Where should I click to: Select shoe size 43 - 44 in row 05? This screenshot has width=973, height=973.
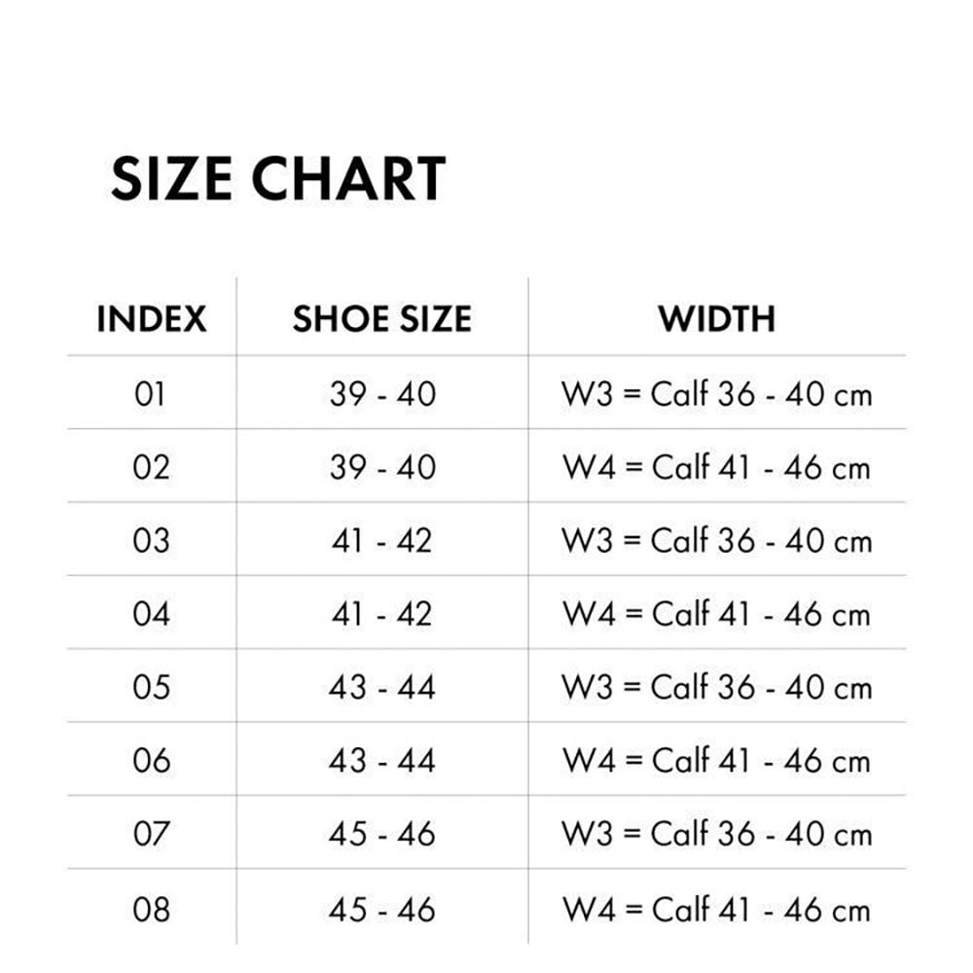tap(382, 687)
